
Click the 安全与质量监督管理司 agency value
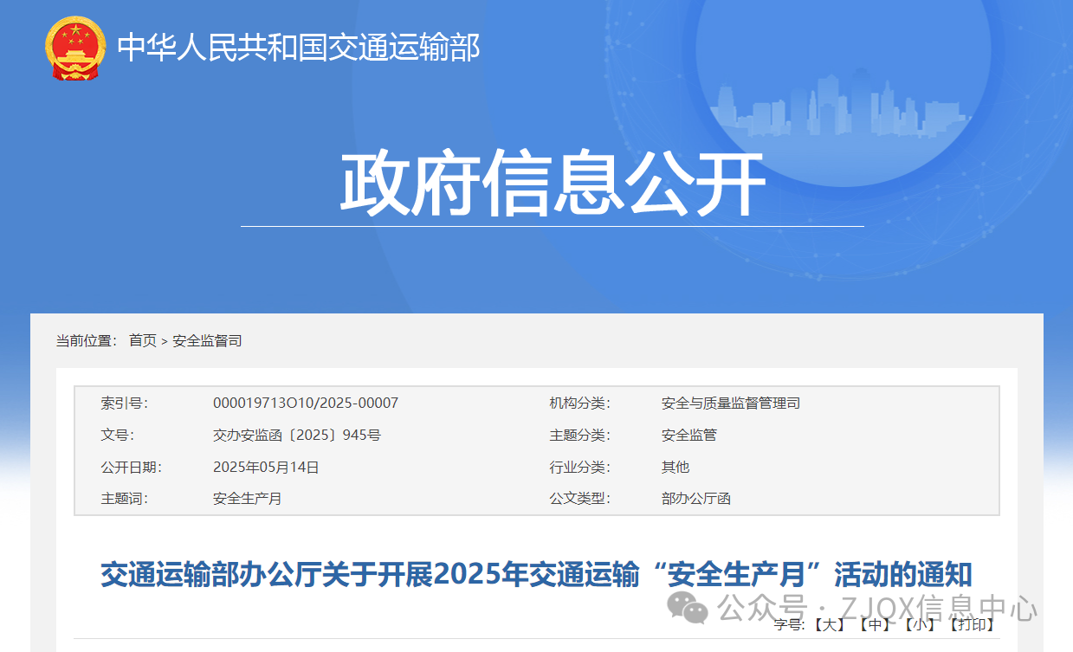point(730,403)
